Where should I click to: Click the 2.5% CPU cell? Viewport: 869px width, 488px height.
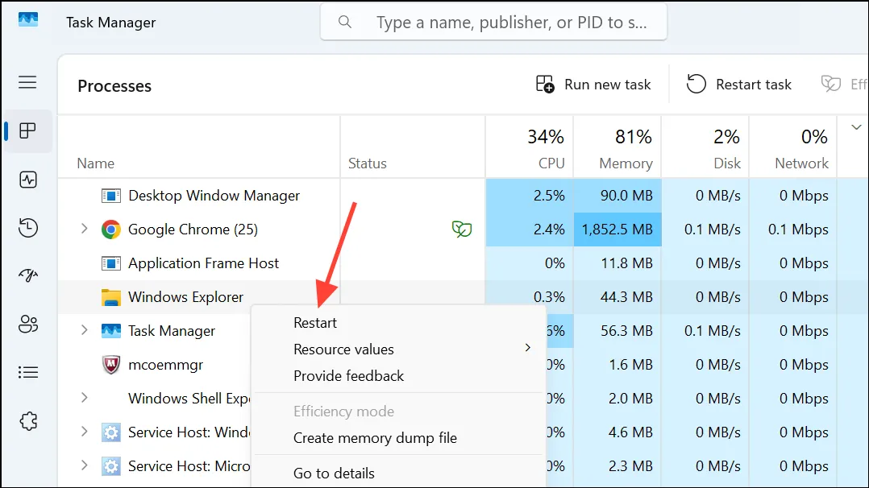pos(530,196)
